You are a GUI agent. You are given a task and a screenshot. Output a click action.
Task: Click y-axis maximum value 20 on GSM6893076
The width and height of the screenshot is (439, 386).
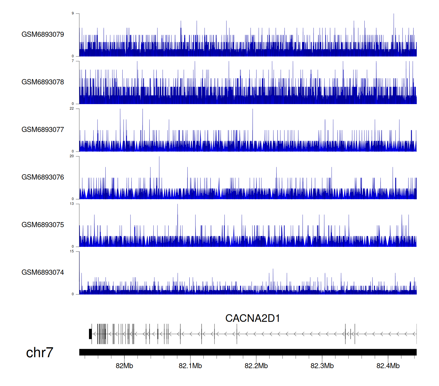point(72,156)
